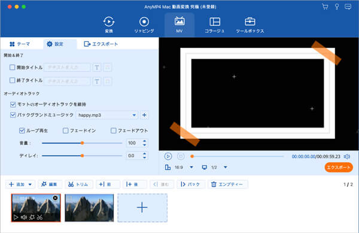359x233 pixels.
Task: Click the duration icon beside 終了タイトル
Action: tap(108, 81)
